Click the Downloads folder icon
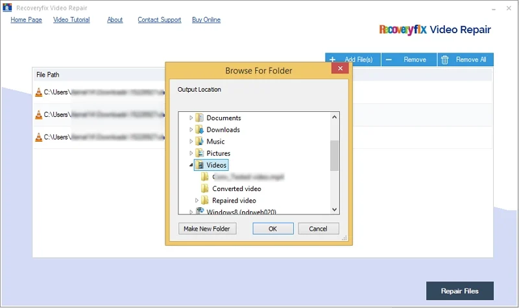The image size is (519, 308). [x=199, y=129]
